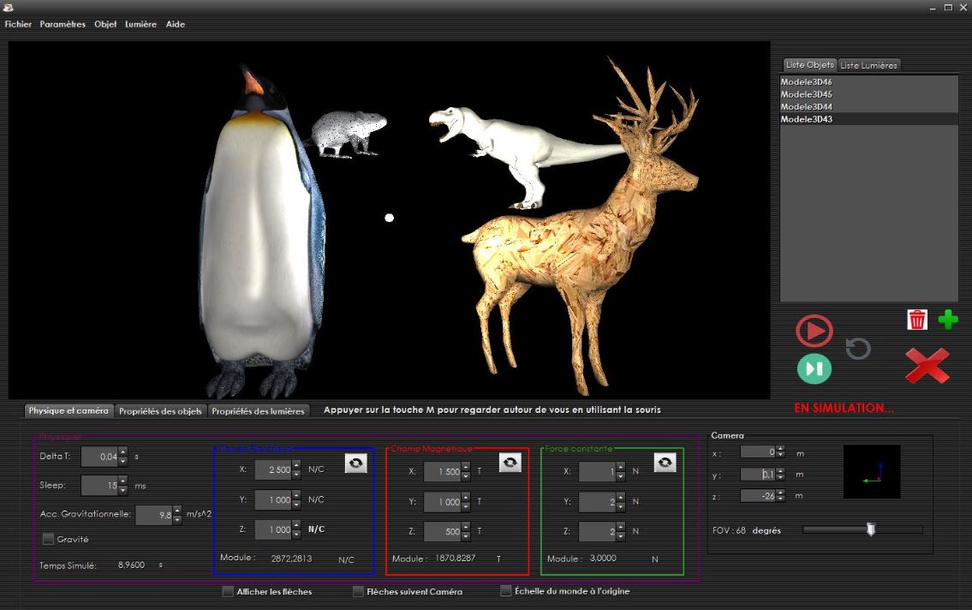Click the eye icon in Champ Magnétique box
The height and width of the screenshot is (610, 972).
click(510, 463)
